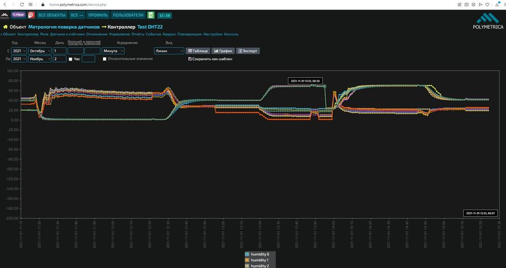Screen dimensions: 506x268
Task: Click the lower value limit field
Action: 75,51
